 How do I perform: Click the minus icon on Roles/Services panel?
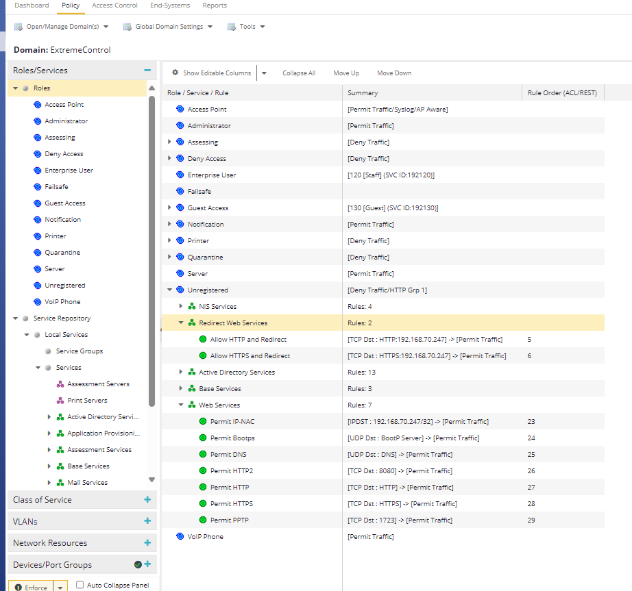pos(147,71)
